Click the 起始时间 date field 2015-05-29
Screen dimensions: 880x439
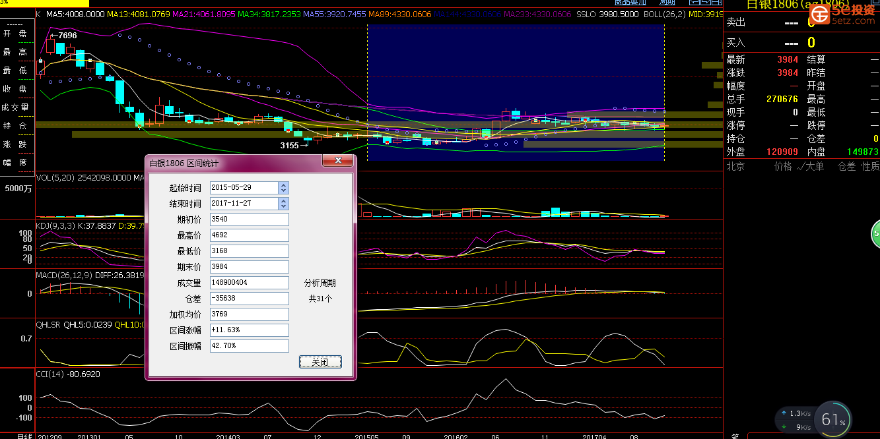coord(244,188)
